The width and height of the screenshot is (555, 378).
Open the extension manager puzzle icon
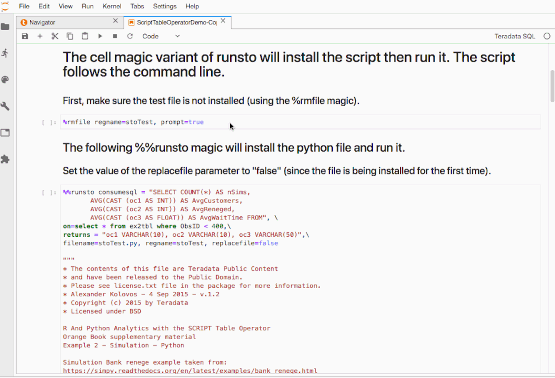click(x=6, y=160)
